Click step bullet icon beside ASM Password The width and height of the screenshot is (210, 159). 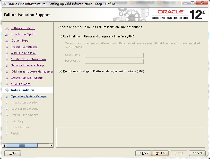pyautogui.click(x=7, y=84)
